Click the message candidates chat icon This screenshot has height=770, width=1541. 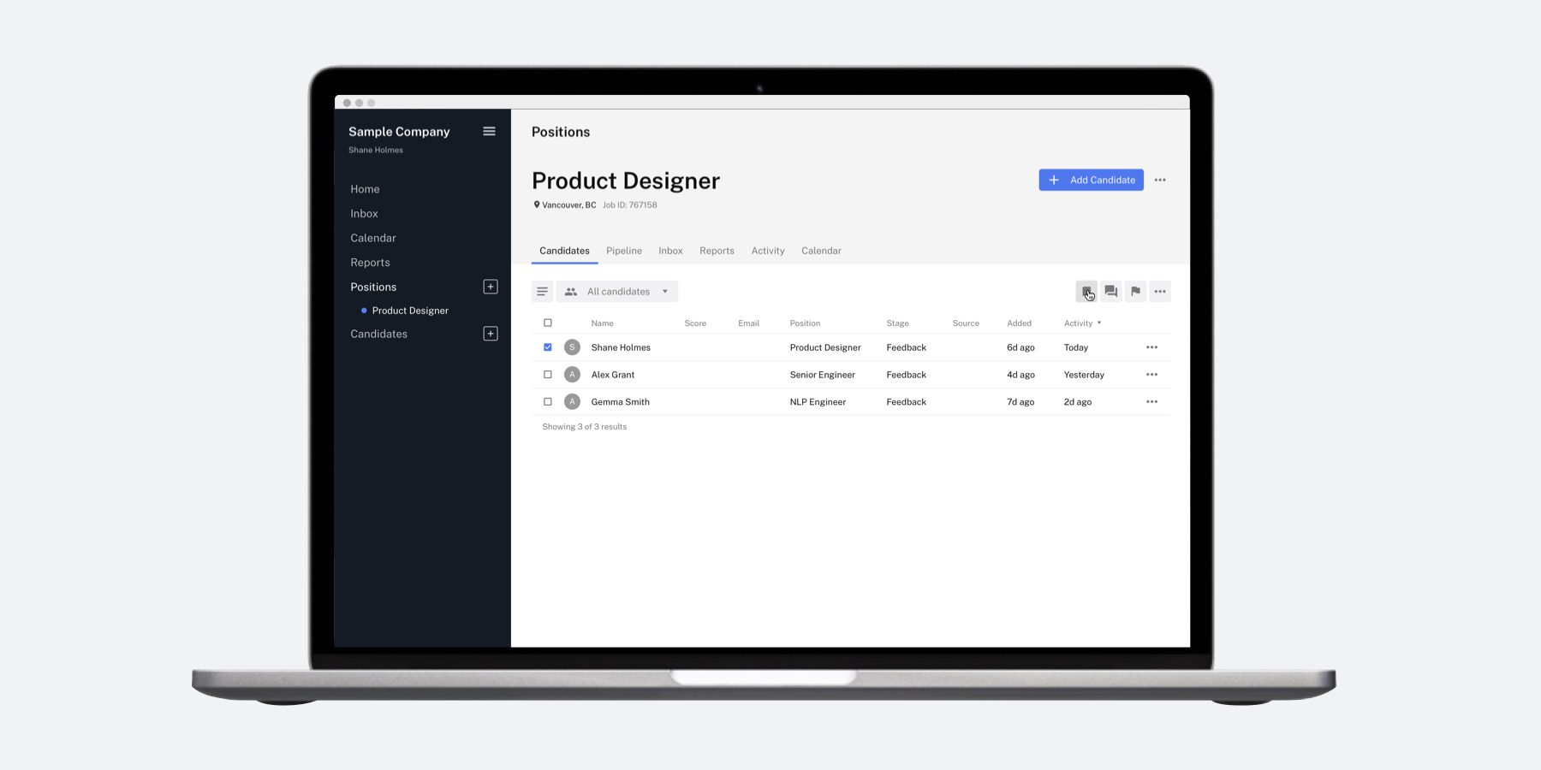tap(1110, 291)
